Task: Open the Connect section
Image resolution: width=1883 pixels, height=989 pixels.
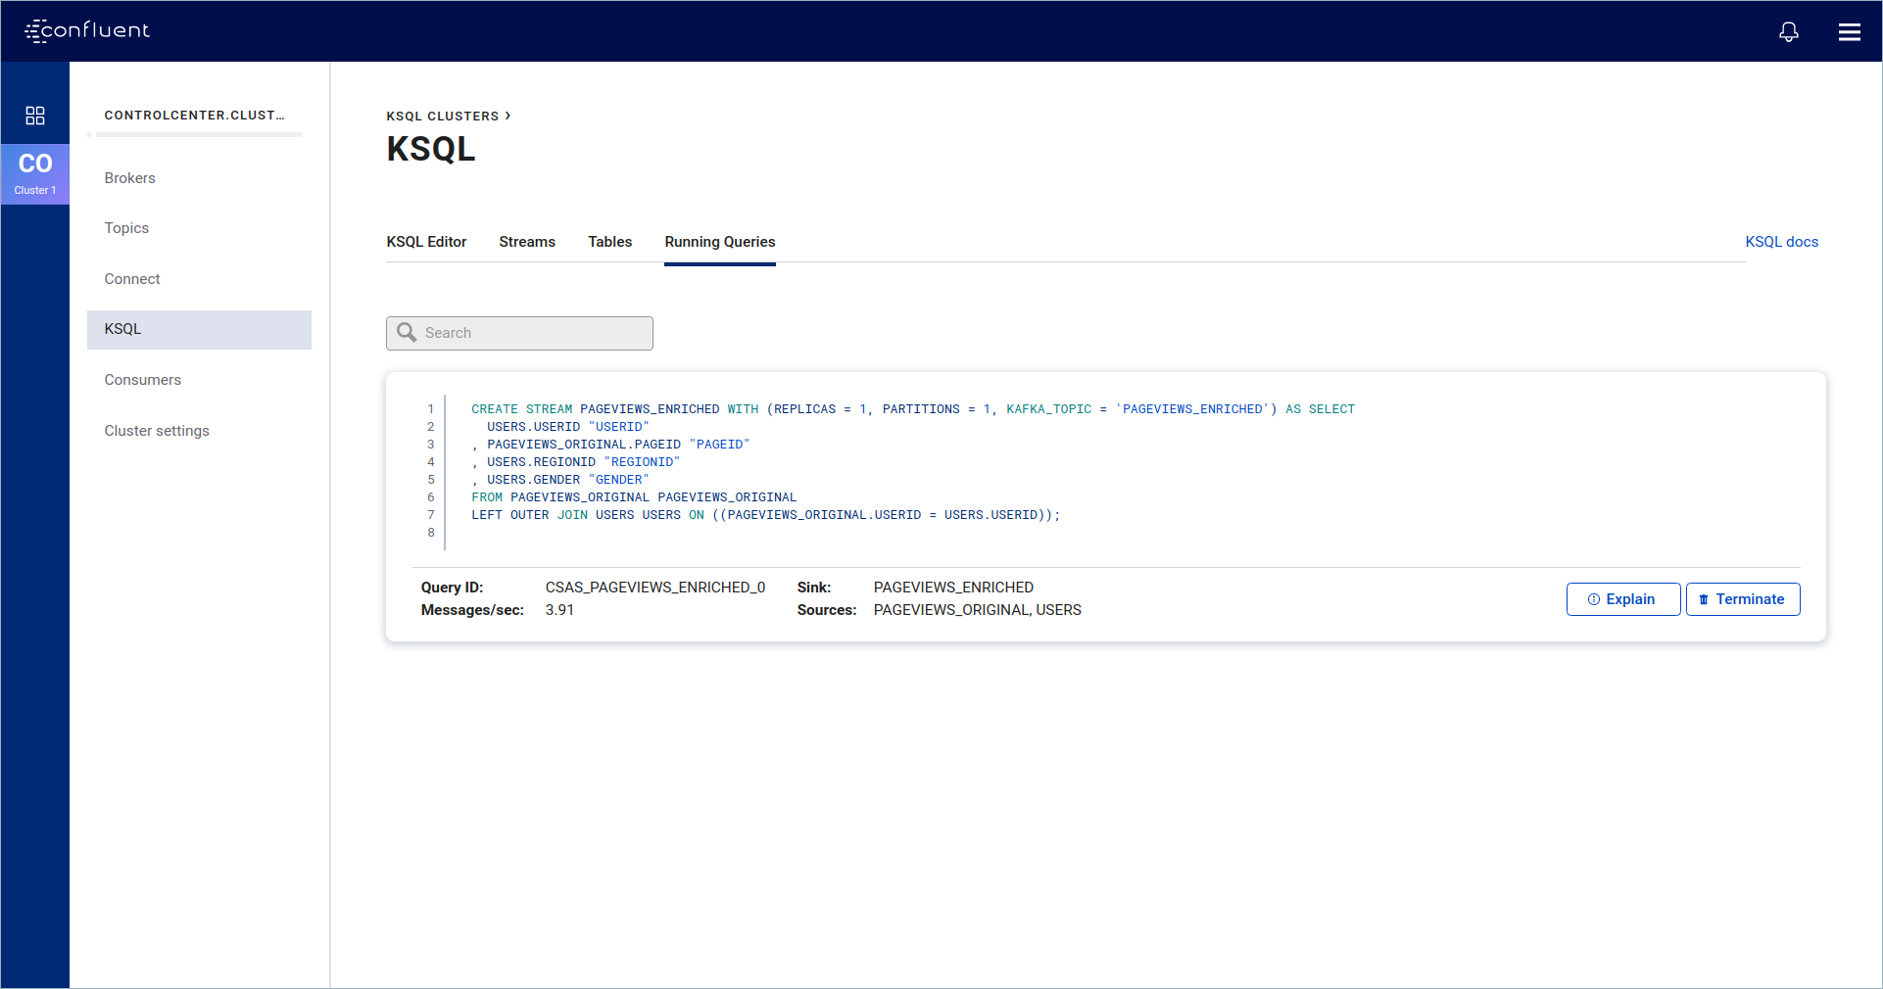Action: (x=132, y=279)
